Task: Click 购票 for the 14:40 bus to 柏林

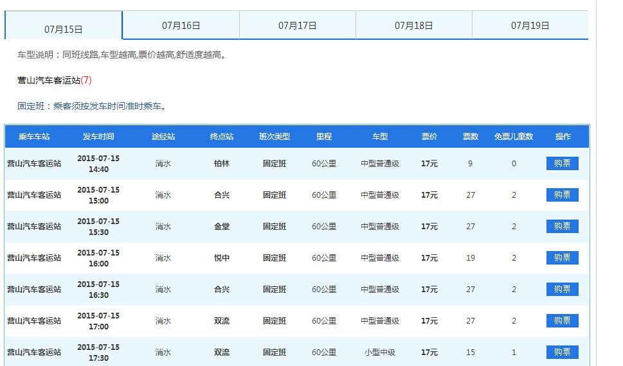Action: [x=562, y=164]
